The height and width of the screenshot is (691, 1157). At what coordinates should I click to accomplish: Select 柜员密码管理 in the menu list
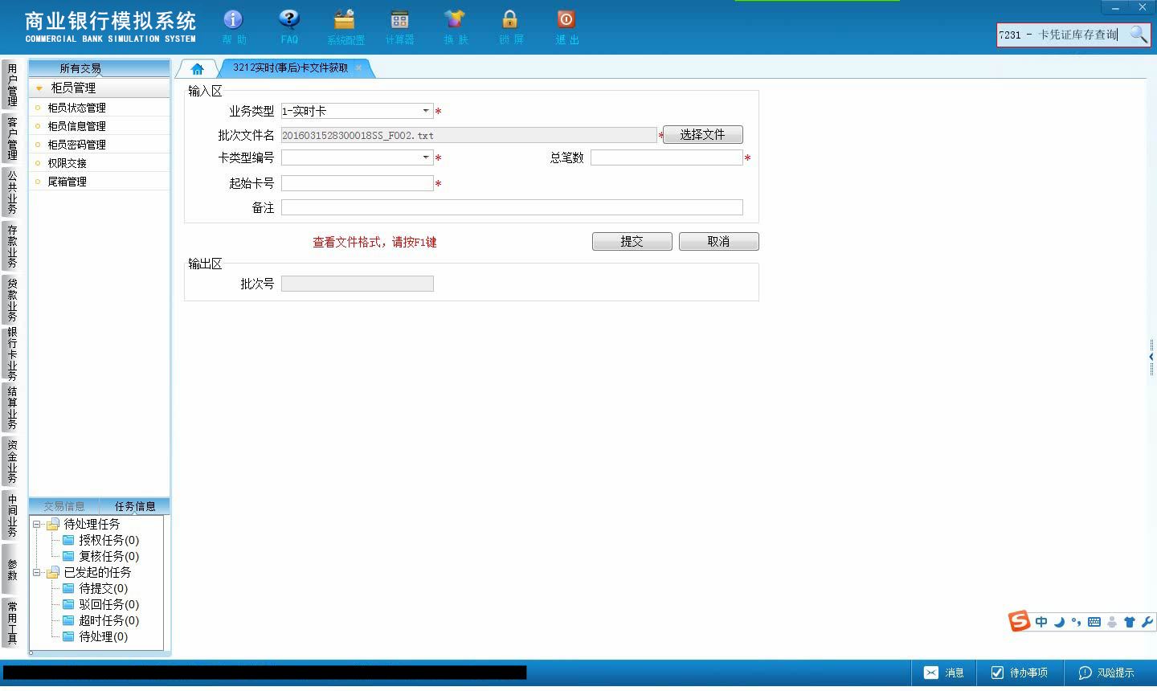(76, 145)
